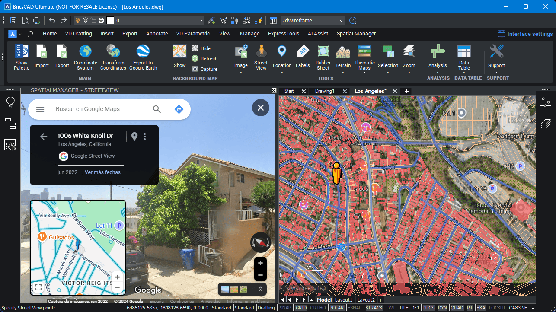This screenshot has height=312, width=556.
Task: Open Interface settings
Action: point(525,34)
